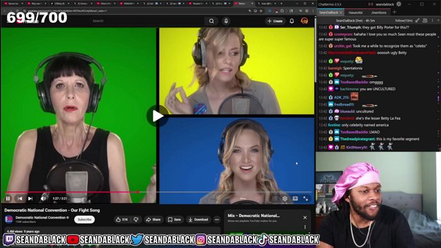This screenshot has height=248, width=441.
Task: Mute the YouTube player volume
Action: [43, 198]
